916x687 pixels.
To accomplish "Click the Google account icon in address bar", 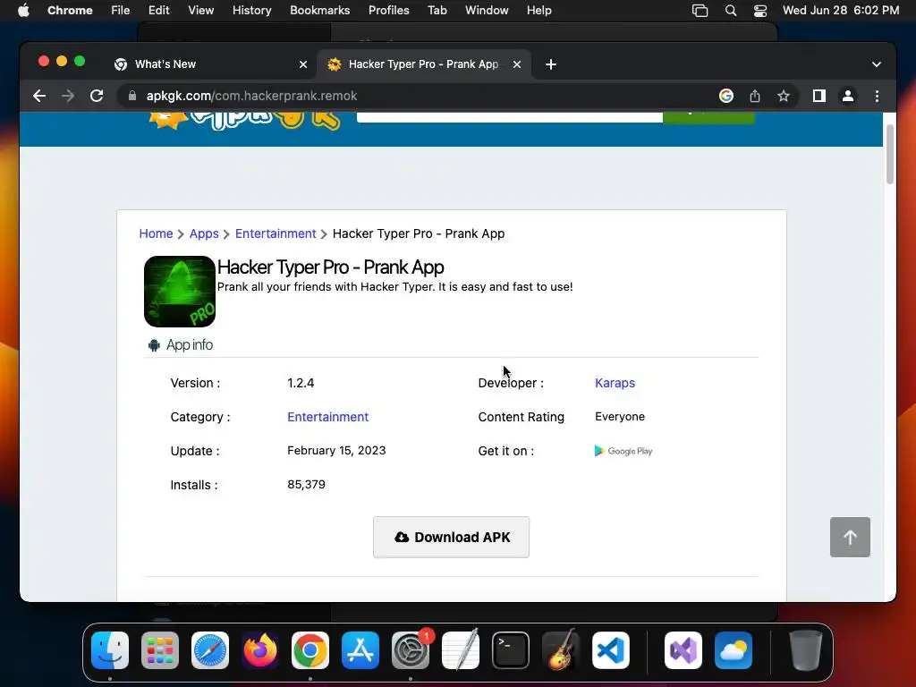I will [x=726, y=96].
